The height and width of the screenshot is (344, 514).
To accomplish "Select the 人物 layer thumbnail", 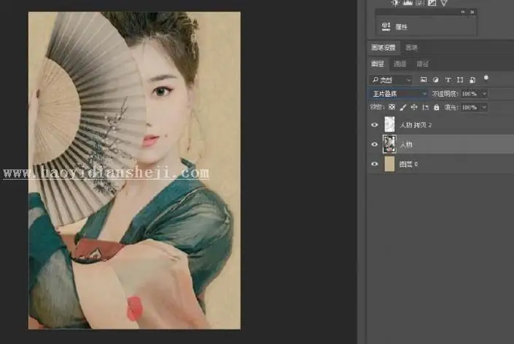I will point(389,144).
